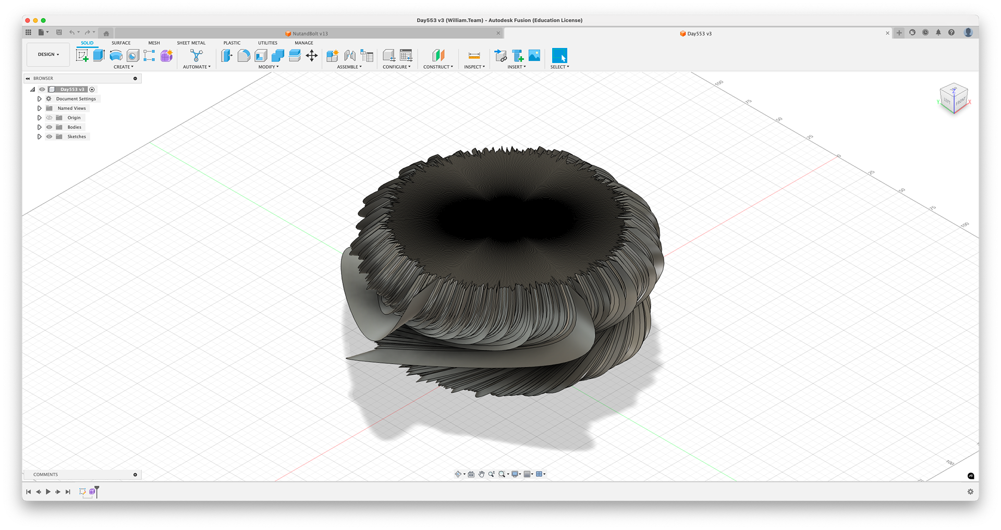Screen dimensions: 1001x530
Task: Select the Shell tool
Action: 261,56
